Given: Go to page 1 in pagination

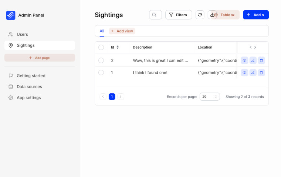Looking at the screenshot, I should [112, 97].
